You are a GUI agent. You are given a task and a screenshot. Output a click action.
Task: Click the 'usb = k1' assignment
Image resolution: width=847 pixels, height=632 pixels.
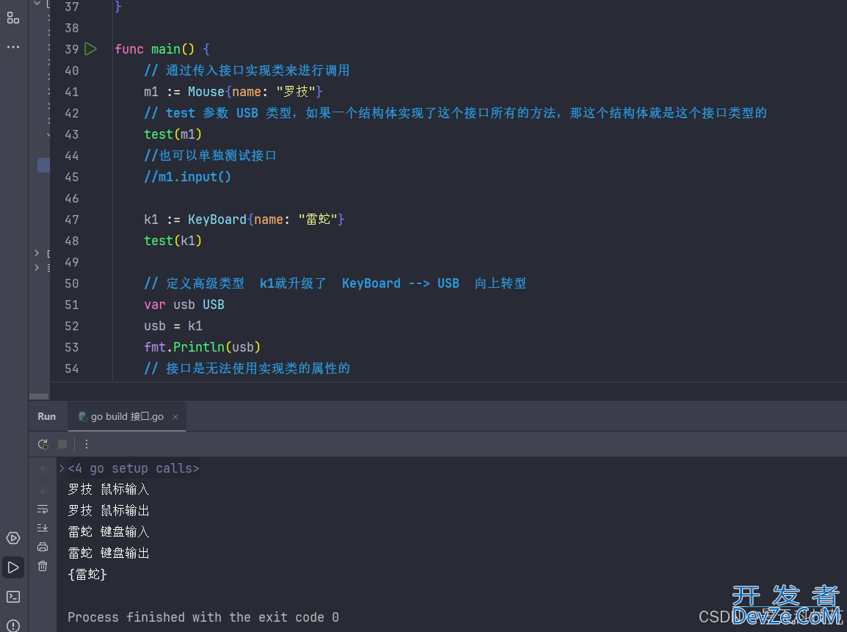click(x=173, y=326)
